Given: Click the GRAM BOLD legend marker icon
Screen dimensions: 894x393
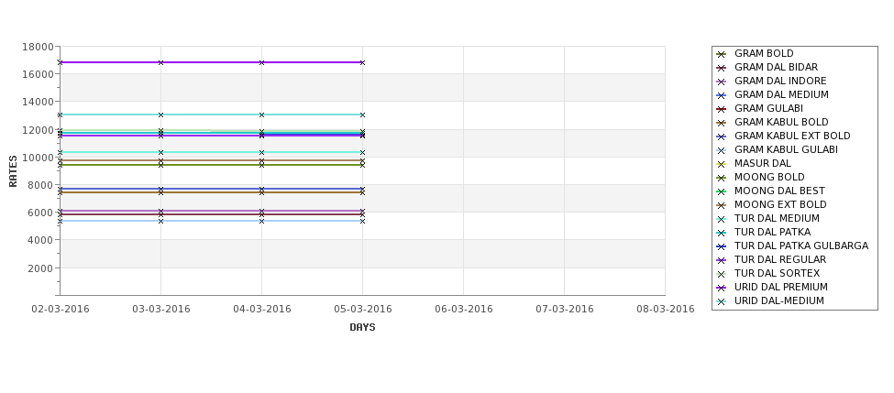Looking at the screenshot, I should coord(722,54).
